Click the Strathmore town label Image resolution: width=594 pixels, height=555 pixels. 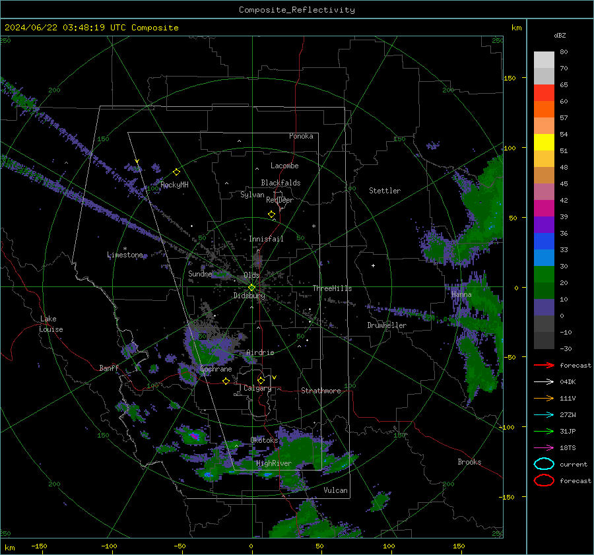pos(321,391)
